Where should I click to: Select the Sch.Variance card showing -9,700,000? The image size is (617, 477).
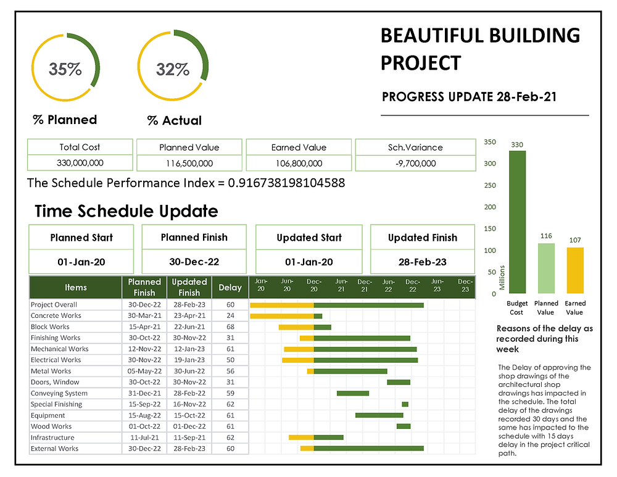pos(415,155)
